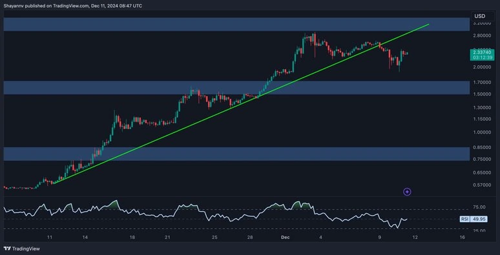Click the 21 date on time axis
500x255 pixels.
pyautogui.click(x=167, y=238)
